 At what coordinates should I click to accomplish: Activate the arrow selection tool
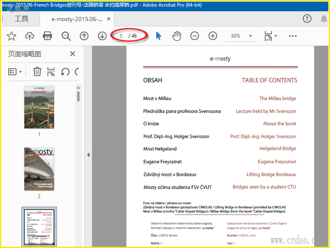158,36
